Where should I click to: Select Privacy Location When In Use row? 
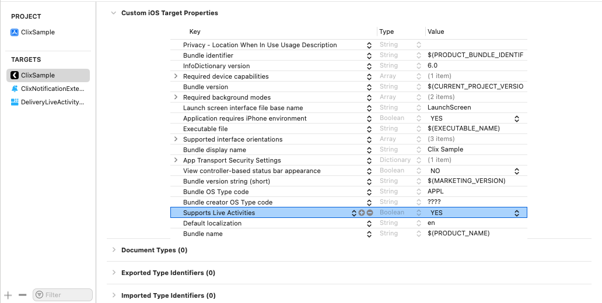(x=349, y=45)
